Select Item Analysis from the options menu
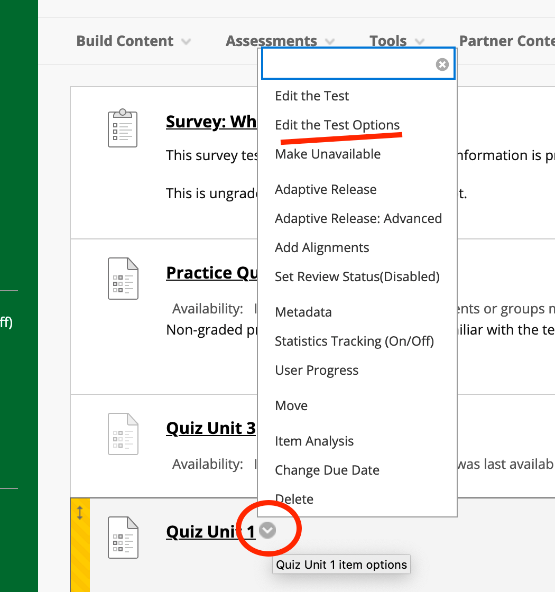Viewport: 555px width, 592px height. [x=314, y=441]
